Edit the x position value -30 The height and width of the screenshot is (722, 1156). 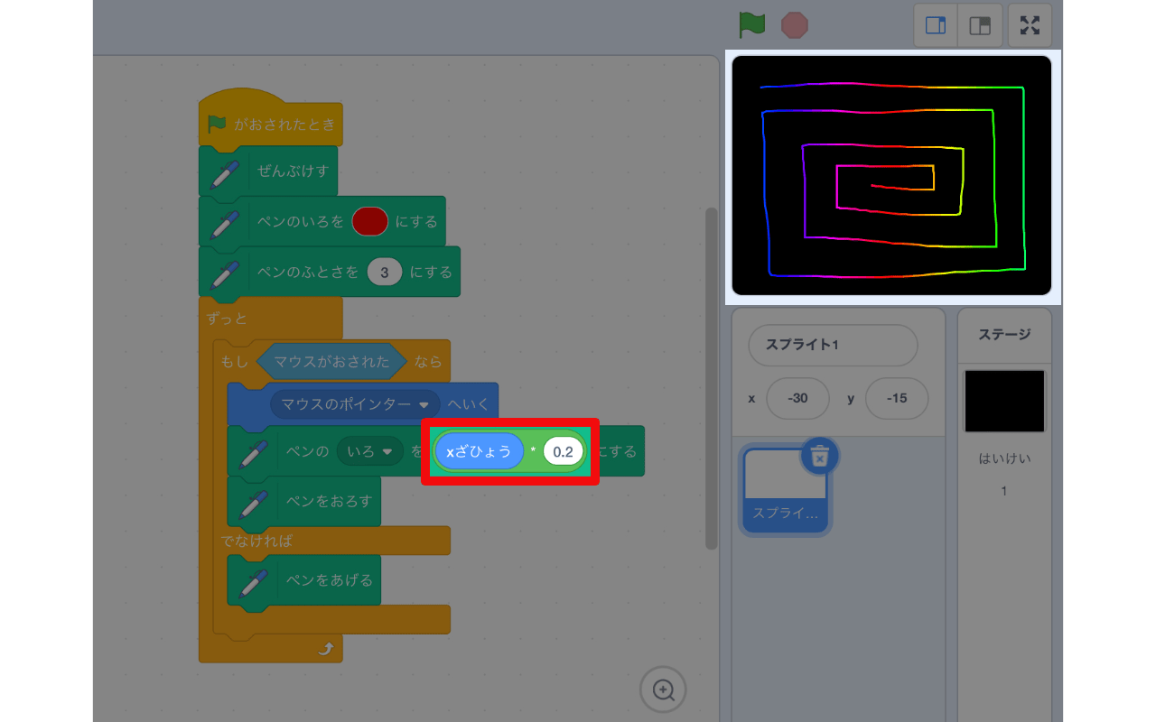coord(797,398)
